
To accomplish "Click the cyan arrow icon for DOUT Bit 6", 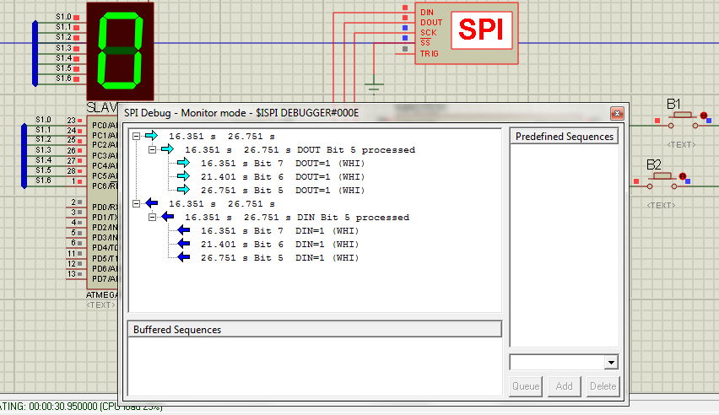I will tap(184, 176).
